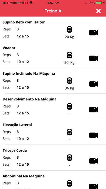Play the Voador exercise video

[x=94, y=58]
